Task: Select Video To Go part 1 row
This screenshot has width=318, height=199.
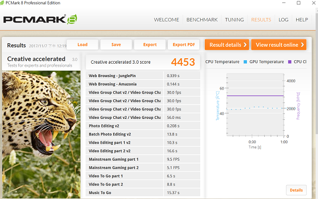Action: (x=143, y=176)
